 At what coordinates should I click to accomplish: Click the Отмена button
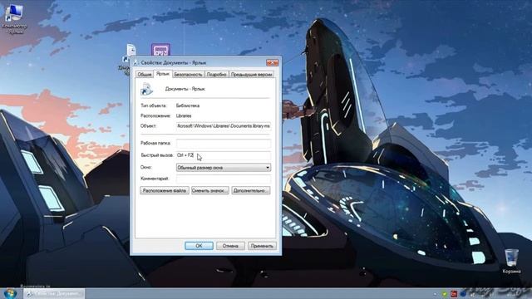(x=230, y=246)
